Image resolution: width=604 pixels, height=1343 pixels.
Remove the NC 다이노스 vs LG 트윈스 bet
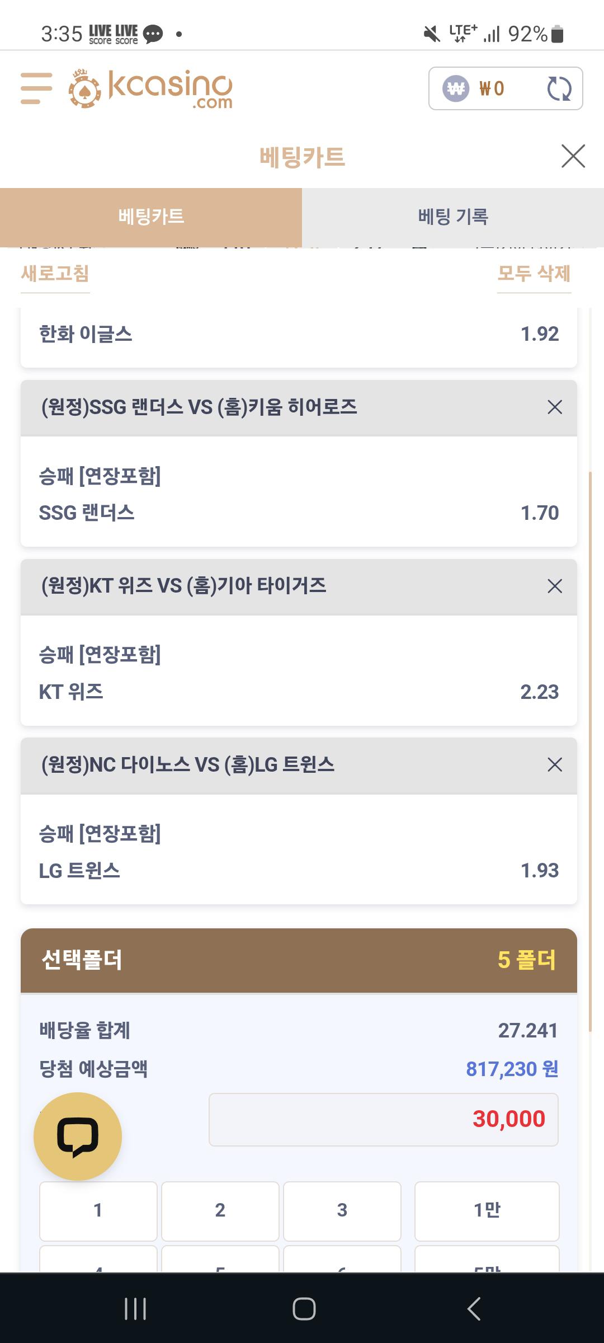pyautogui.click(x=555, y=765)
